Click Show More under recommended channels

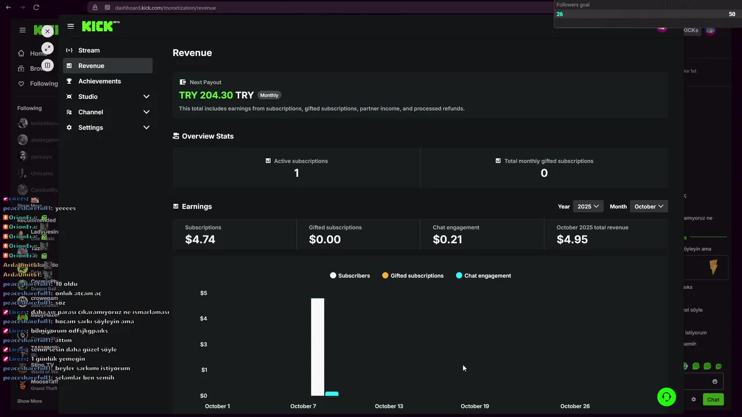coord(30,401)
